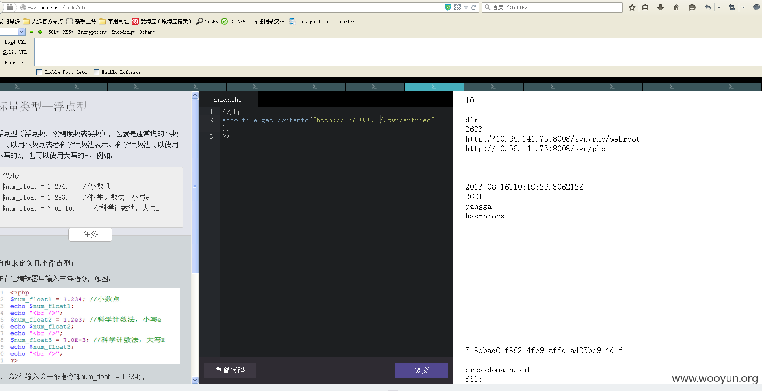Click the crop screenshot tool icon
Image resolution: width=762 pixels, height=391 pixels.
(732, 7)
